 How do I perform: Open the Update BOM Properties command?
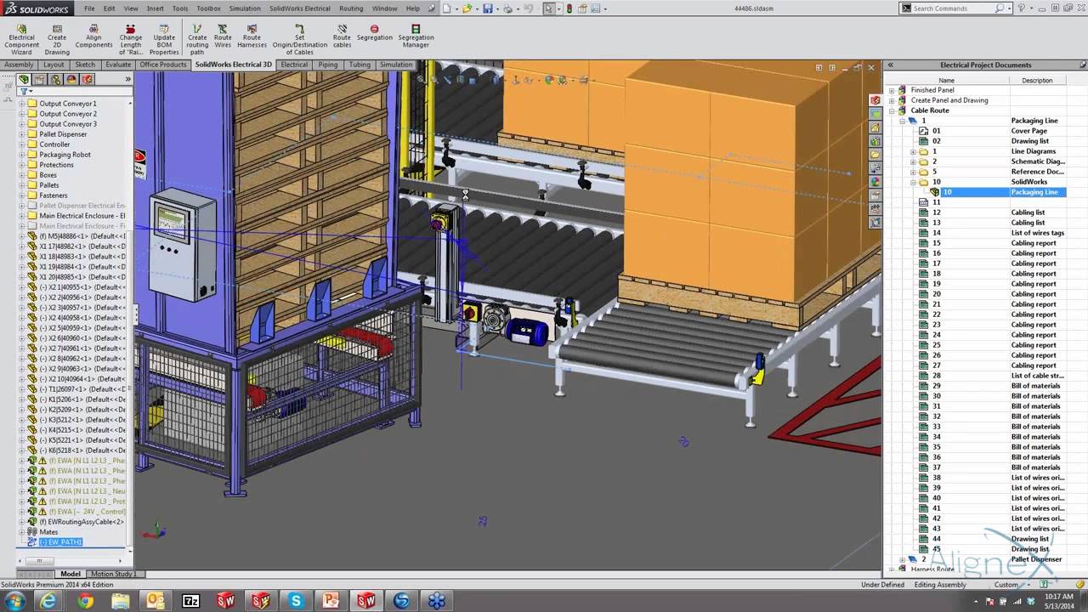(164, 40)
